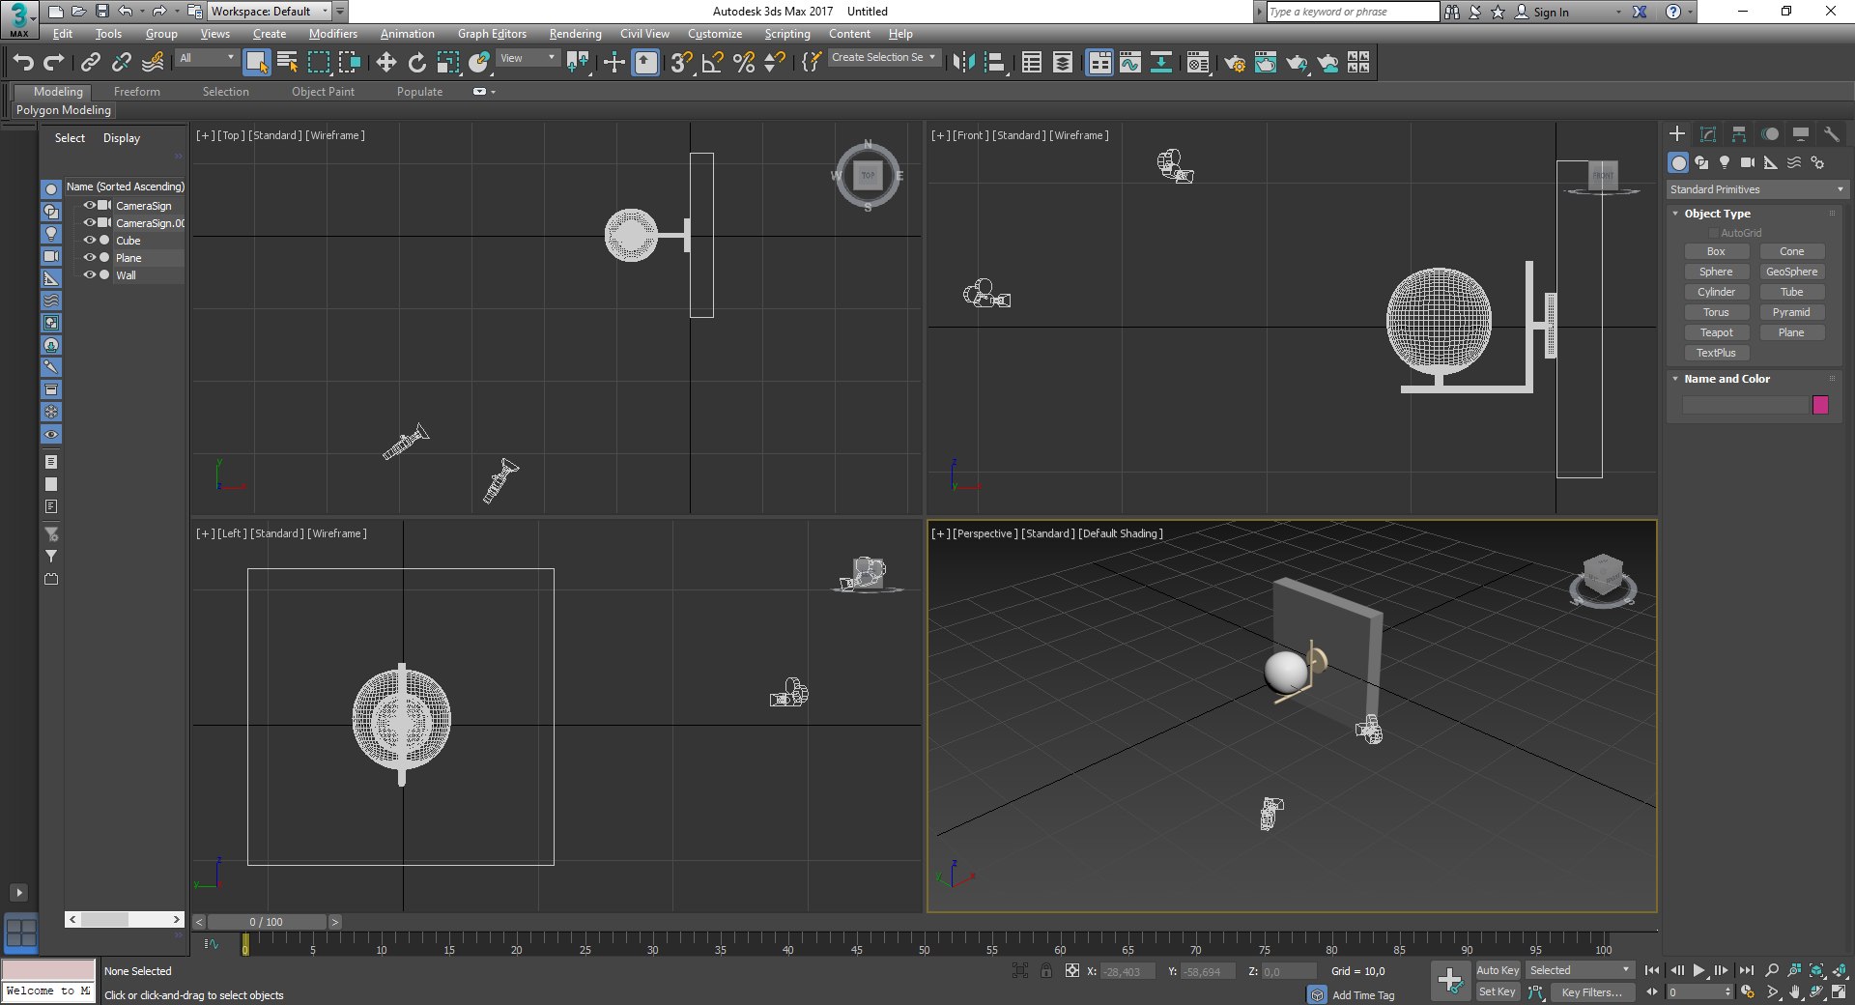
Task: Hide the first CameraSign object
Action: tap(90, 206)
